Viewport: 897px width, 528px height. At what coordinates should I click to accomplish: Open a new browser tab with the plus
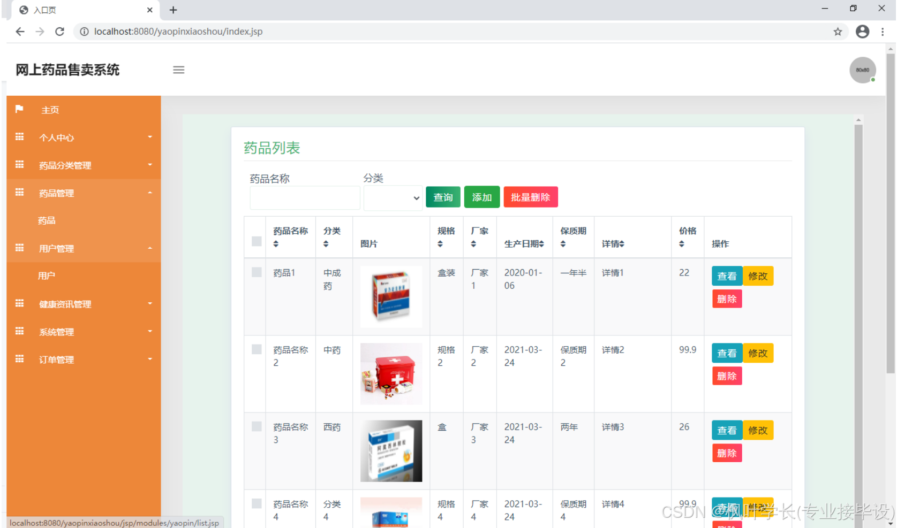tap(173, 10)
